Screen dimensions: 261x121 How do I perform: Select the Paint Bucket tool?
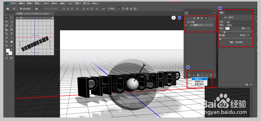pyautogui.click(x=7, y=34)
